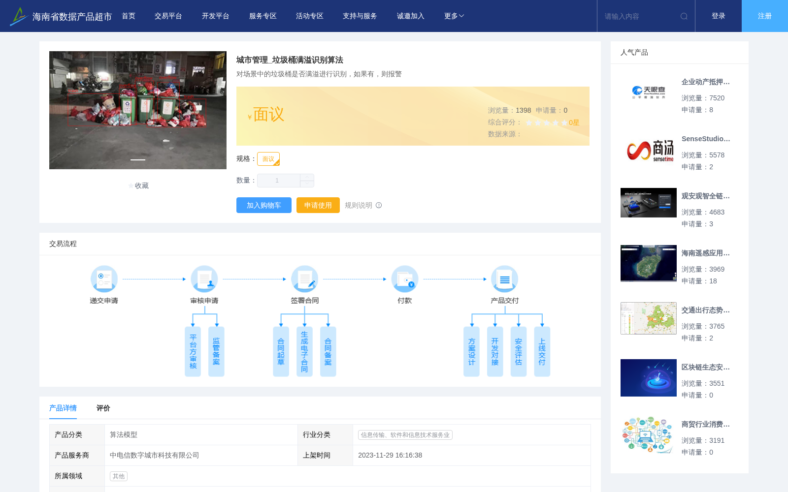This screenshot has width=788, height=492.
Task: Open the 活动专区 menu item
Action: [x=310, y=16]
